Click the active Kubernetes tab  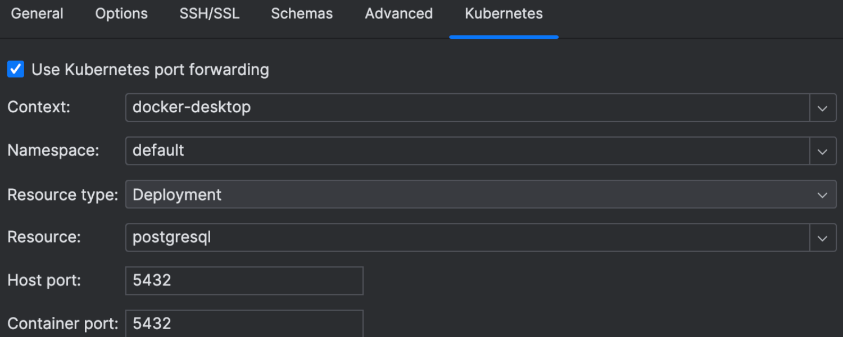point(503,13)
